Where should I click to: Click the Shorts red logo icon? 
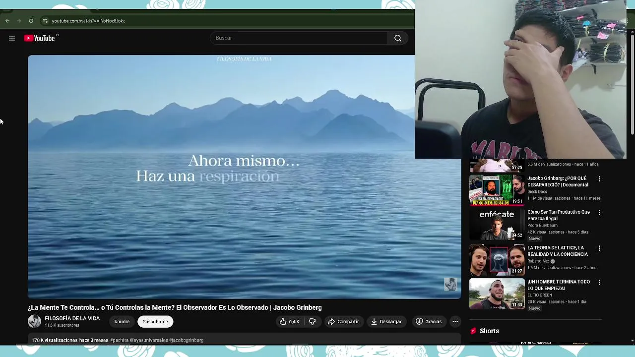(x=473, y=331)
